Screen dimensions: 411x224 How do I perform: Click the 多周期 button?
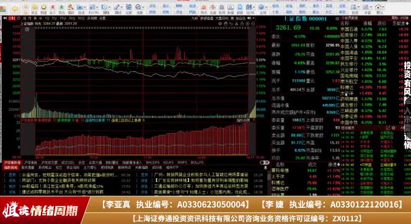coord(92,19)
